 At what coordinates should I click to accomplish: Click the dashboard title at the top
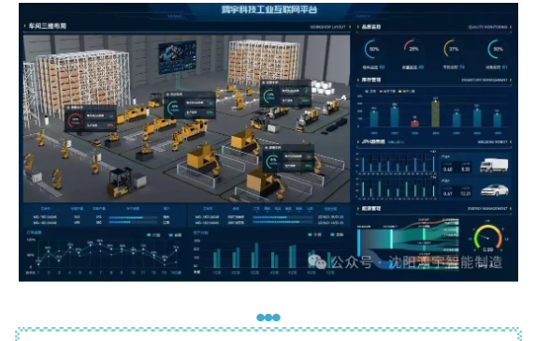tap(269, 9)
